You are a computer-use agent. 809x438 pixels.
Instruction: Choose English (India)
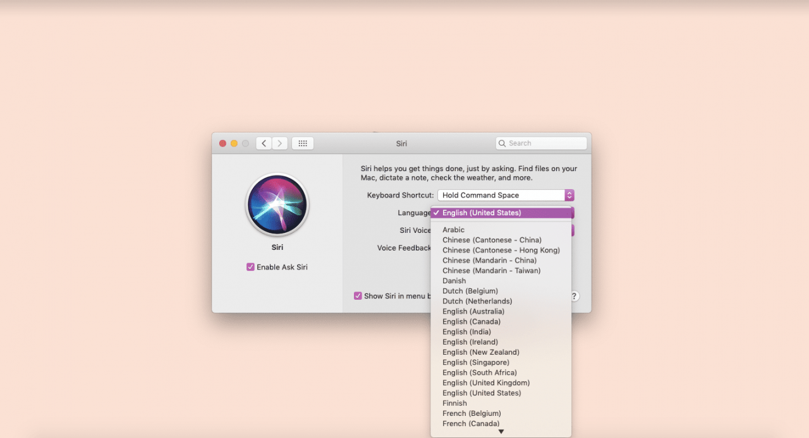coord(501,332)
